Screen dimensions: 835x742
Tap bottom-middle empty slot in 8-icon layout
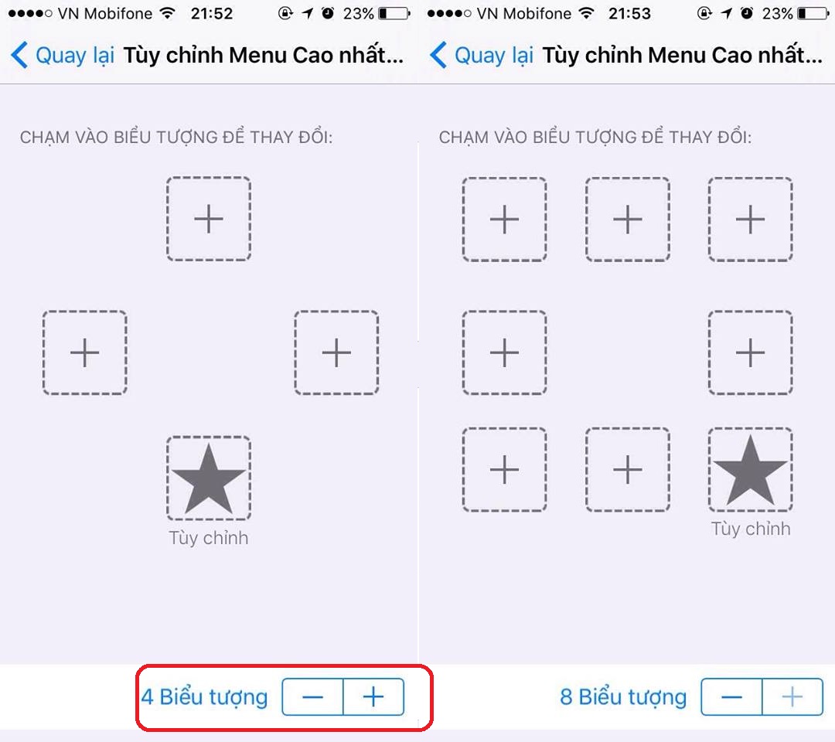tap(628, 469)
